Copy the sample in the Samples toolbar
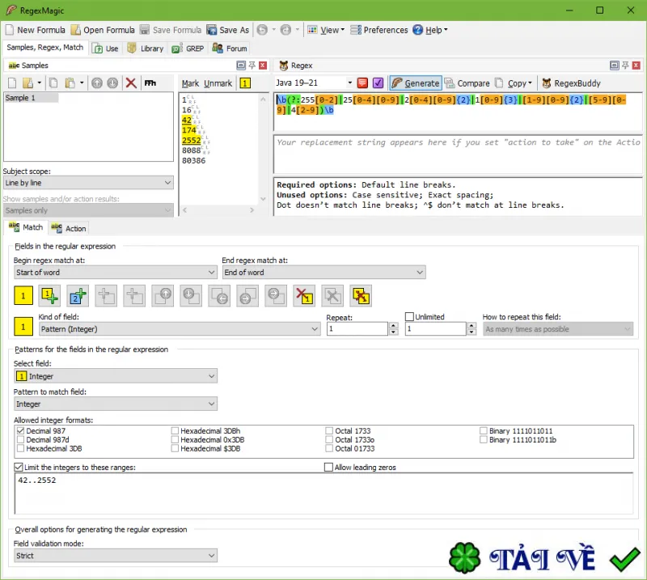This screenshot has width=647, height=580. [53, 83]
